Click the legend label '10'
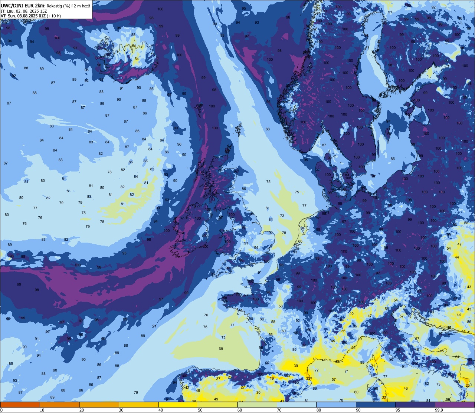Viewport: 475px width, 413px height. [x=42, y=410]
